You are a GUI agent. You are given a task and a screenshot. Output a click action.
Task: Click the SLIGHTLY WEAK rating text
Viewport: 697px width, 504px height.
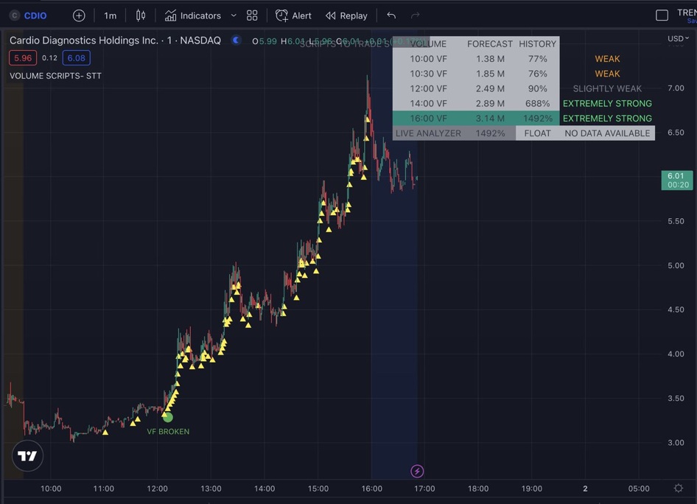[x=607, y=88]
